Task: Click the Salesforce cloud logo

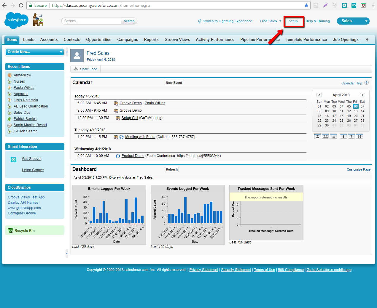Action: coord(17,20)
